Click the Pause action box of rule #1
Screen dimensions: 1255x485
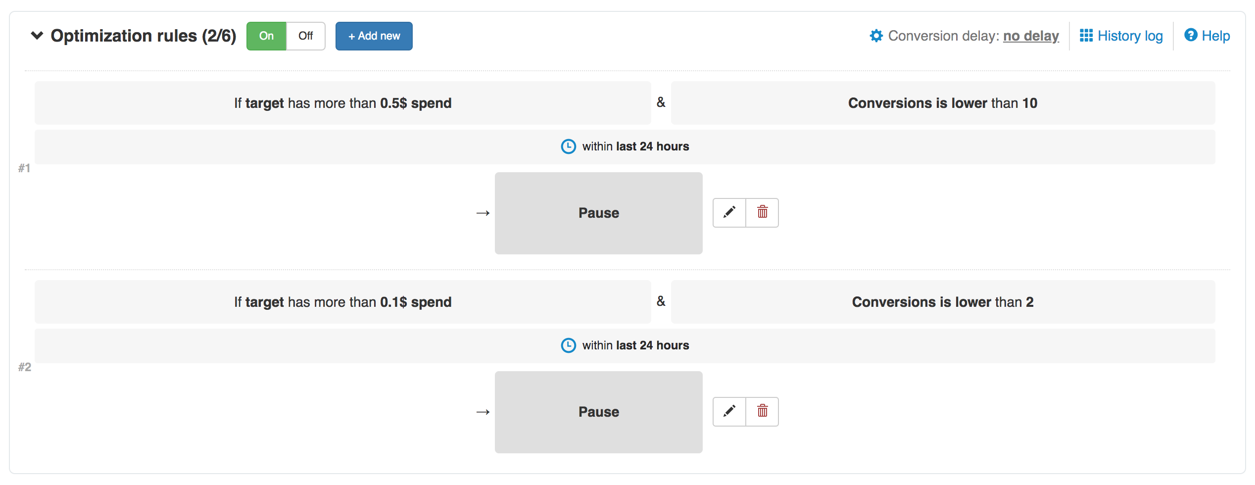[598, 213]
